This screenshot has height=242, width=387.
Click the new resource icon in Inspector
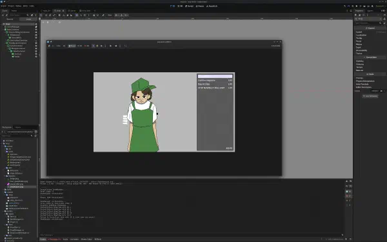pos(355,15)
